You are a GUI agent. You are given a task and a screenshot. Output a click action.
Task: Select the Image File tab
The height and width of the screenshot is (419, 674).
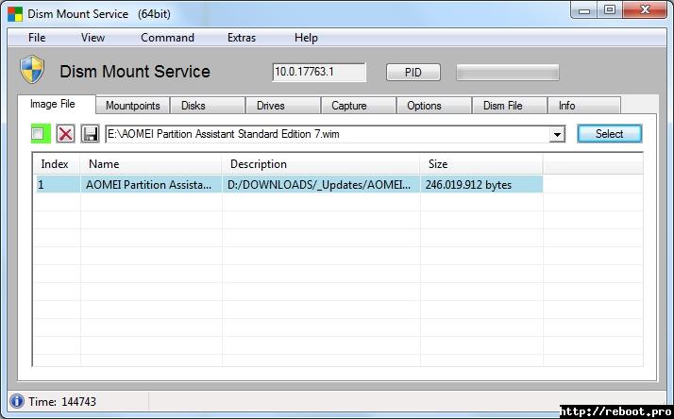[57, 104]
